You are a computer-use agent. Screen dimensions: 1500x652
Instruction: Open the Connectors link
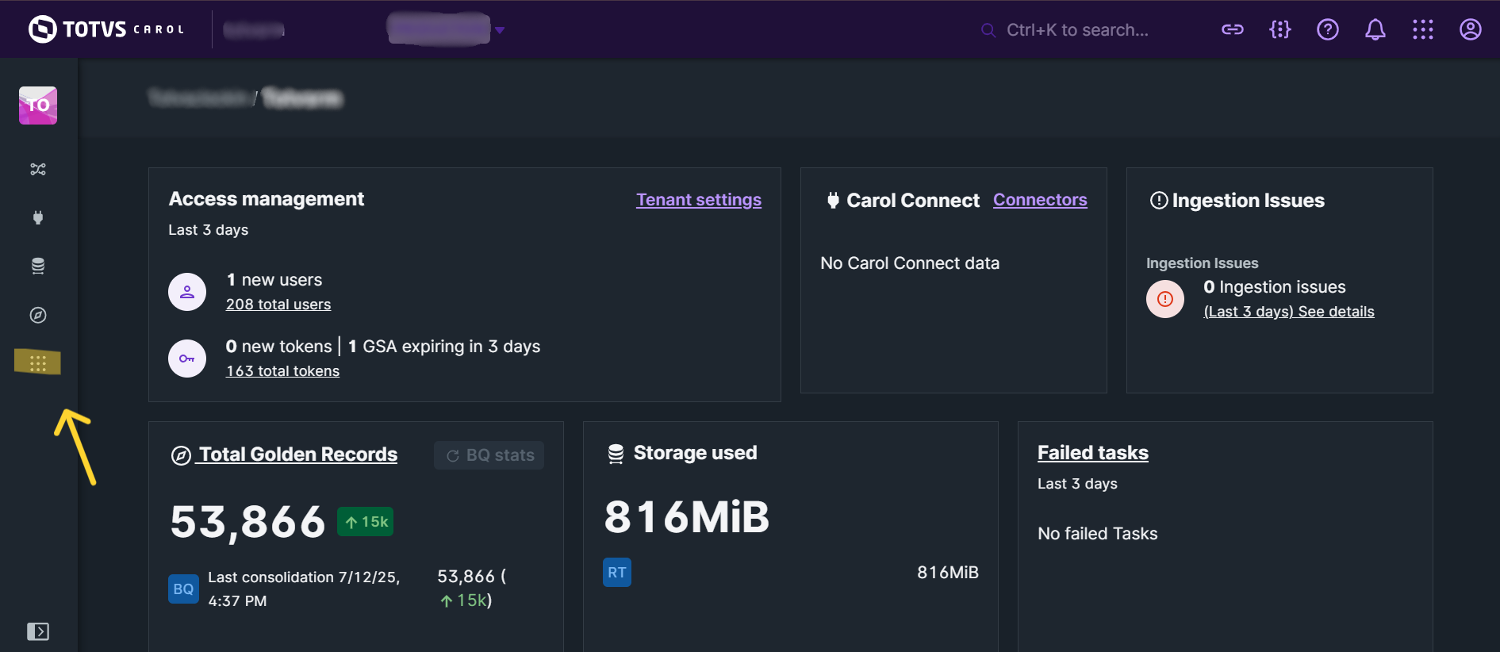[1039, 200]
